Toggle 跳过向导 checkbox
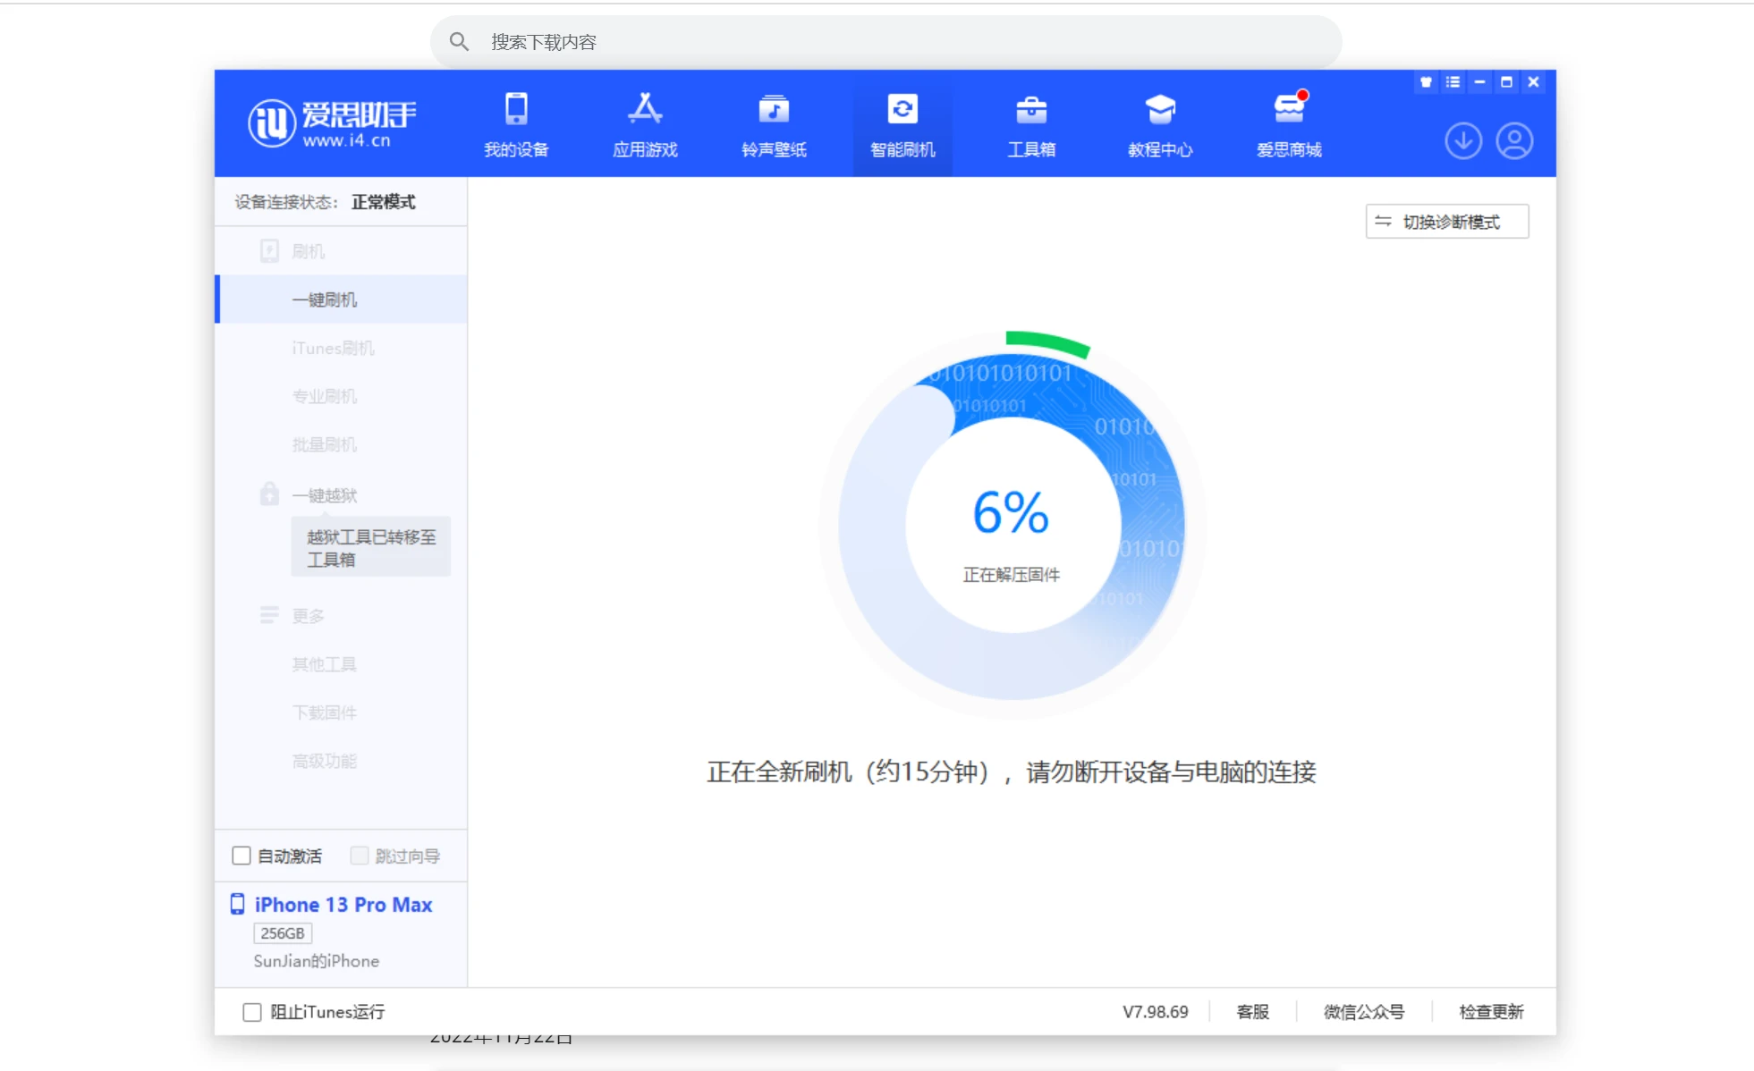The image size is (1754, 1071). pyautogui.click(x=360, y=856)
